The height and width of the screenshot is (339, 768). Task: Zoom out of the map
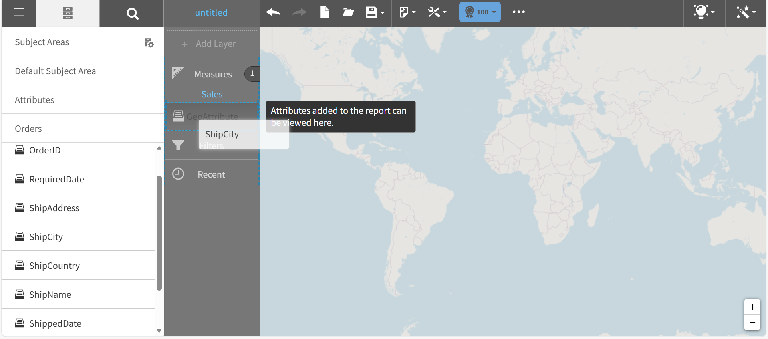tap(752, 322)
